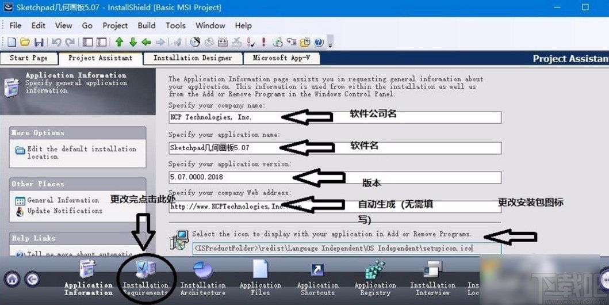Click the Redo arrow toolbar icon
The width and height of the screenshot is (609, 305).
70,42
